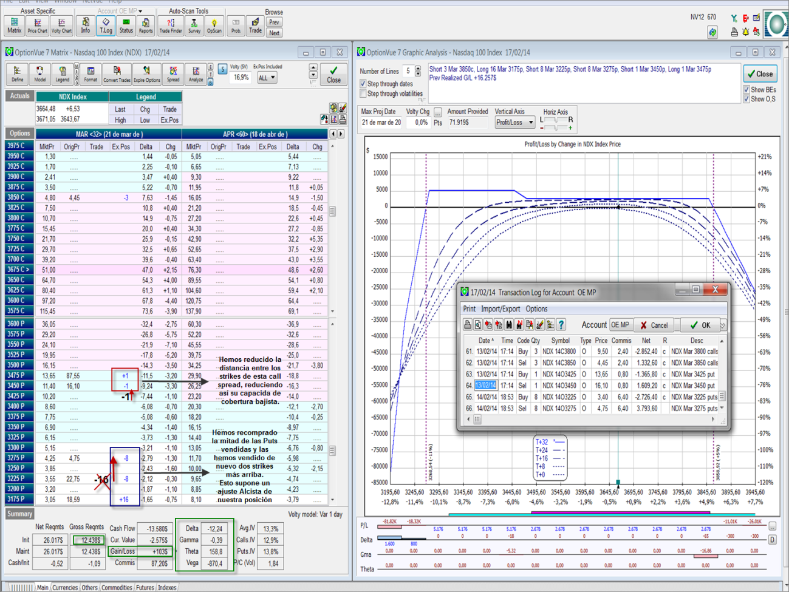Image resolution: width=789 pixels, height=592 pixels.
Task: Click the help question mark icon in Transaction Log
Action: click(561, 325)
